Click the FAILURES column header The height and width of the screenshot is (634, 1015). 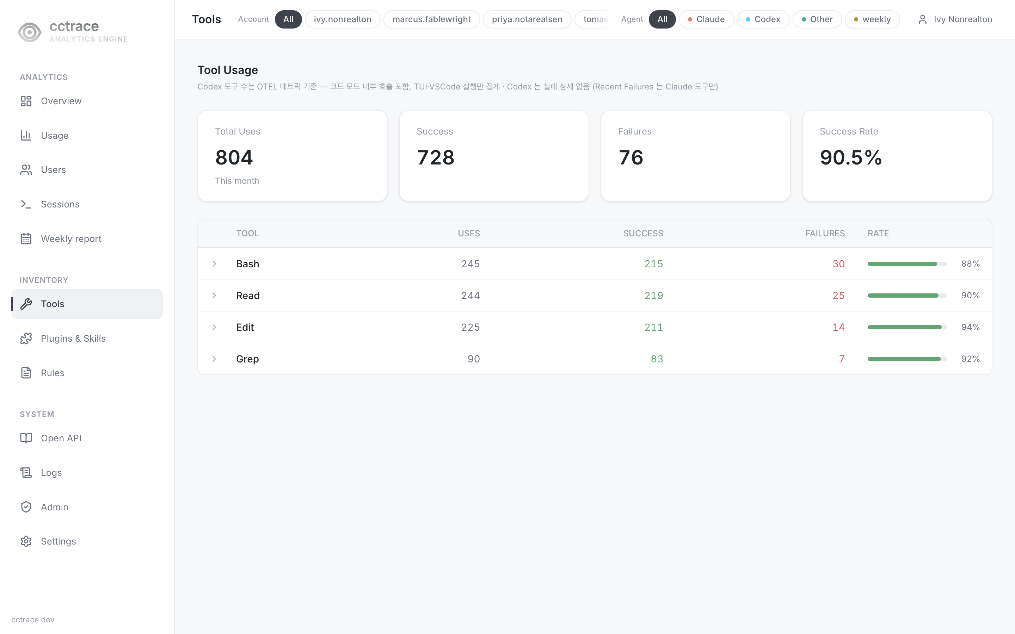(825, 234)
